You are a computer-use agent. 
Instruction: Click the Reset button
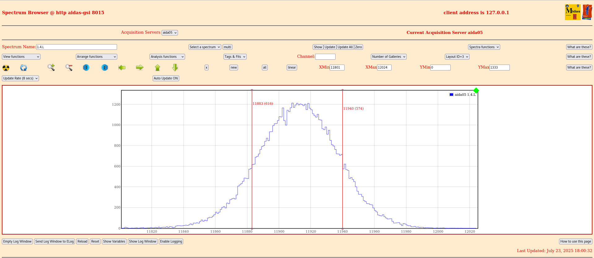pos(95,242)
